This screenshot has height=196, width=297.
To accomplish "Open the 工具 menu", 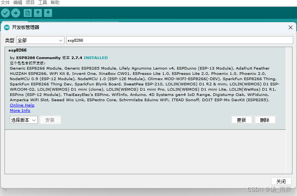I will 43,3.
